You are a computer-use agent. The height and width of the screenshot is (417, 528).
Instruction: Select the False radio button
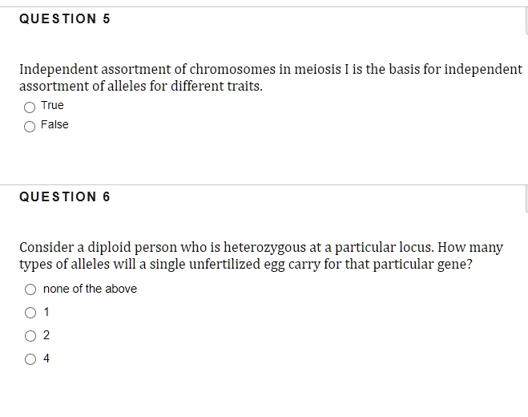coord(30,126)
